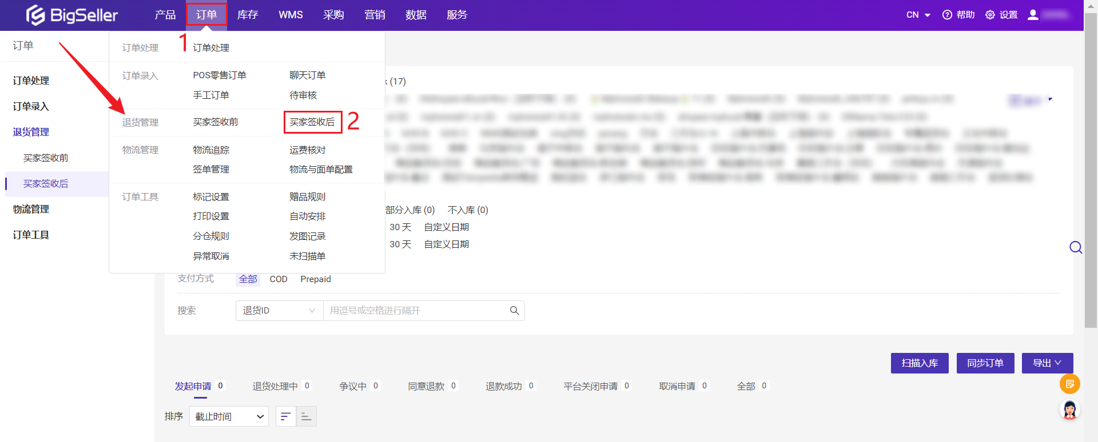Viewport: 1098px width, 442px height.
Task: Choose 标记设置 menu entry
Action: (211, 197)
